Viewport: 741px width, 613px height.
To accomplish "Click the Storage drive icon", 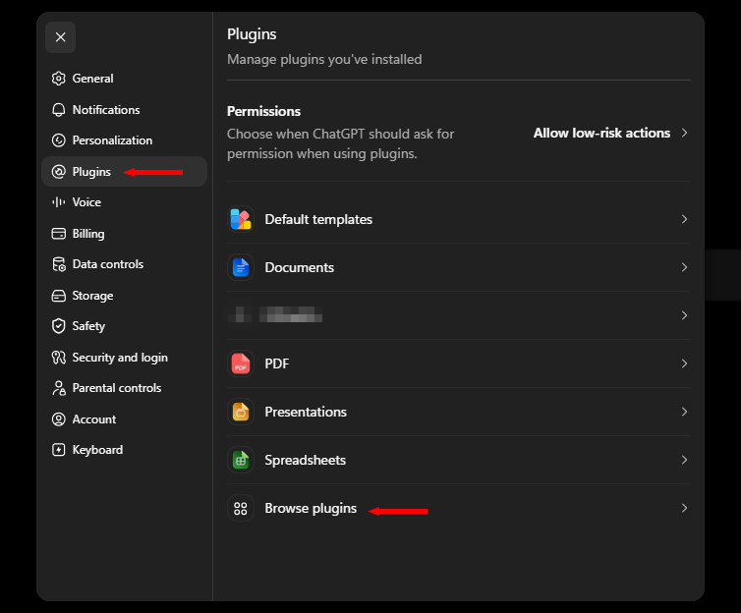I will [x=59, y=296].
